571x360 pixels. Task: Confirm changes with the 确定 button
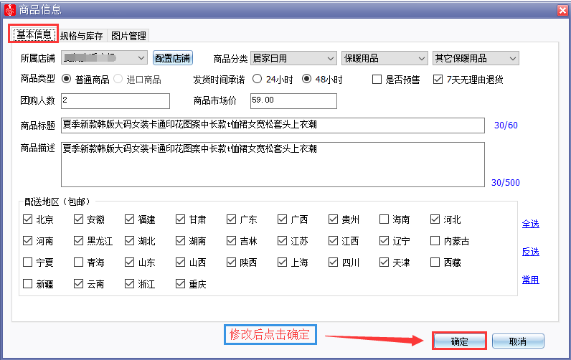(460, 341)
